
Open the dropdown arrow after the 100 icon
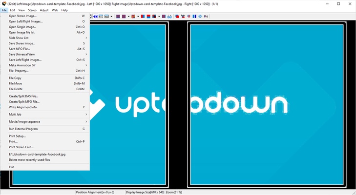coord(111,16)
